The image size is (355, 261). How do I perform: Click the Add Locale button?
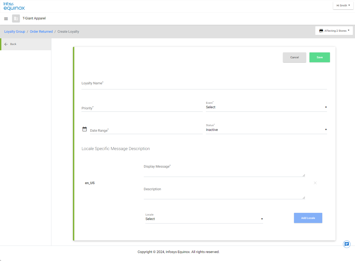click(x=308, y=218)
